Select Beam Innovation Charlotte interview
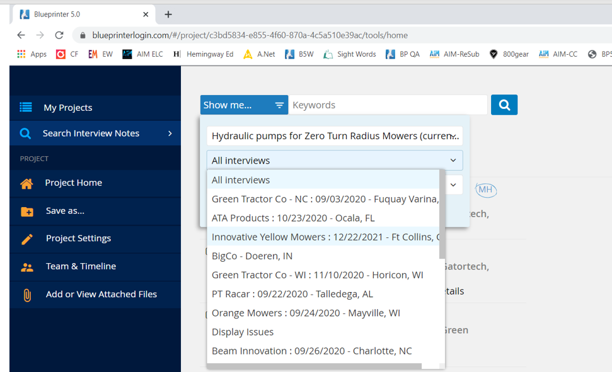This screenshot has width=612, height=372. 323,351
